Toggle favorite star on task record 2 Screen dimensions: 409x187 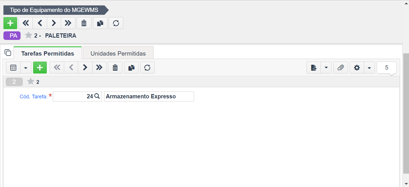(31, 82)
